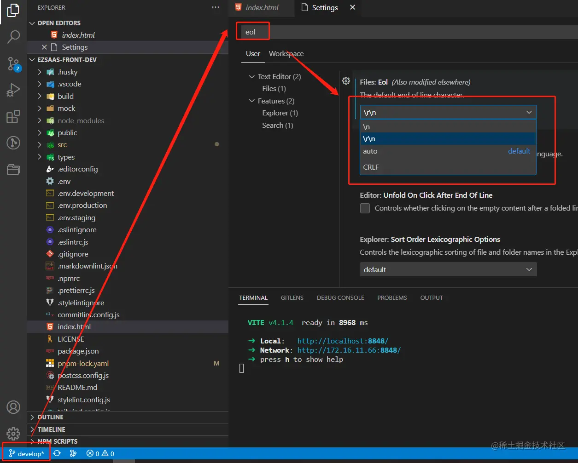Click errors and warnings indicator in status bar
578x463 pixels.
pos(99,453)
